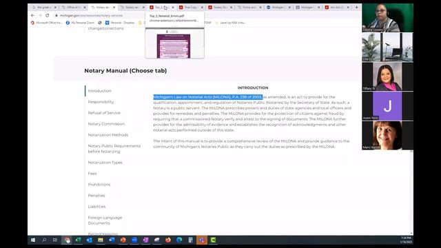Close the Top_5 Notarial Errors PDF tab

173,8
